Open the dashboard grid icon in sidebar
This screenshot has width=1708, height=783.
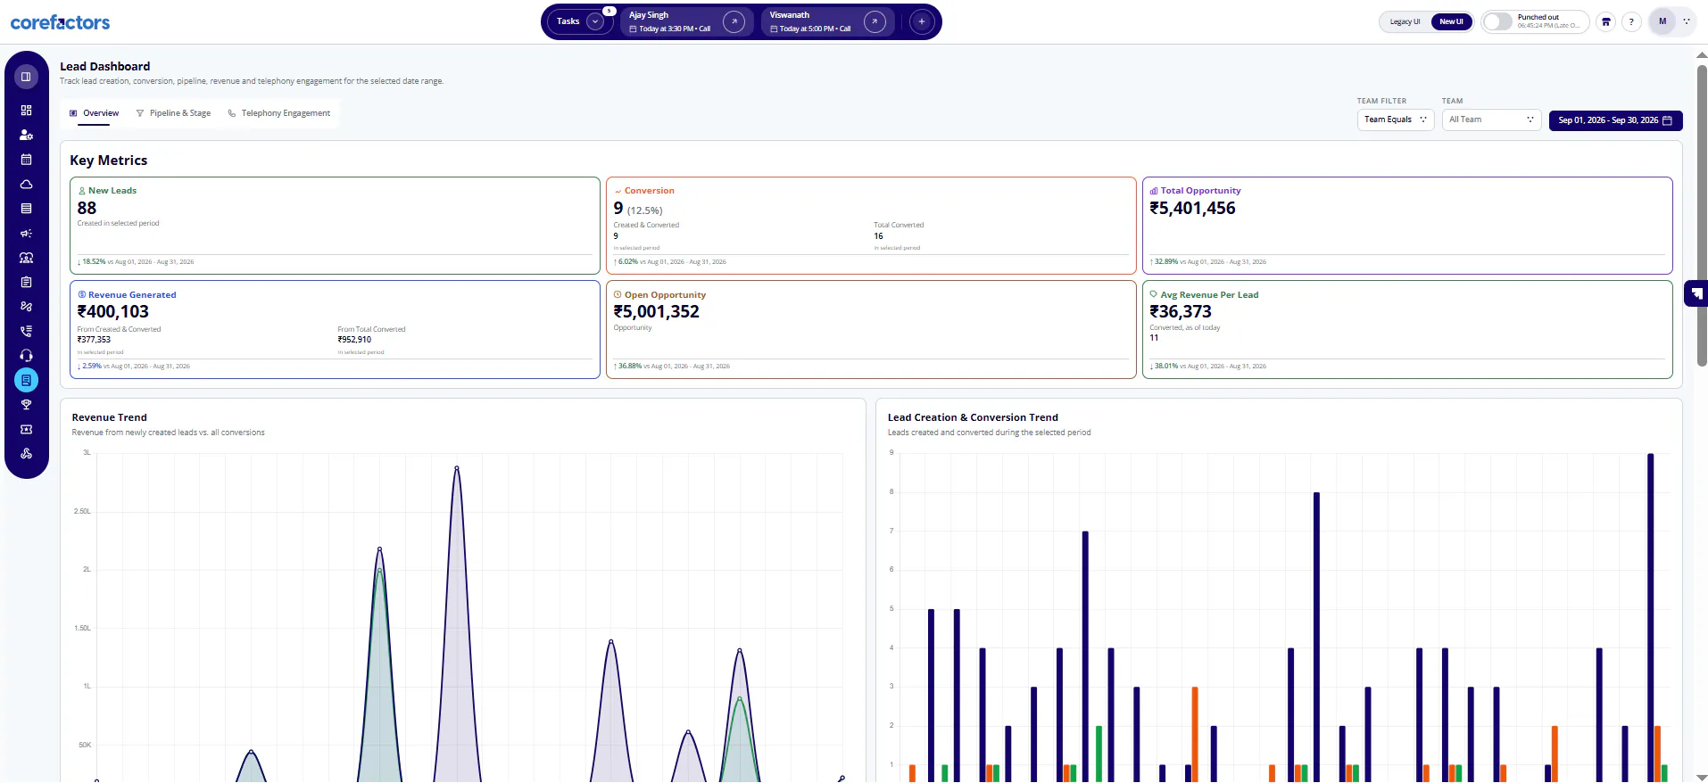(26, 111)
